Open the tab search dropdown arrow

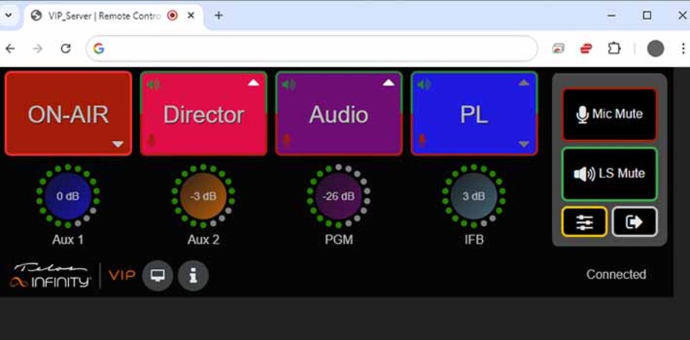pos(7,15)
